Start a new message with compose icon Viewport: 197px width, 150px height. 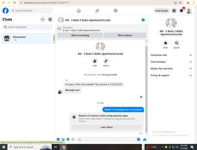(50, 19)
